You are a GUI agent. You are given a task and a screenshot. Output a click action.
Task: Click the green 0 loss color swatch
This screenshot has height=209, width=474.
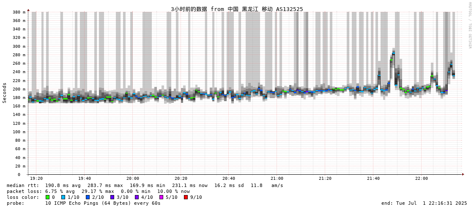[47, 197]
